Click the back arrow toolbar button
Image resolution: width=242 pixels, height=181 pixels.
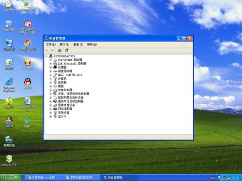(47, 50)
